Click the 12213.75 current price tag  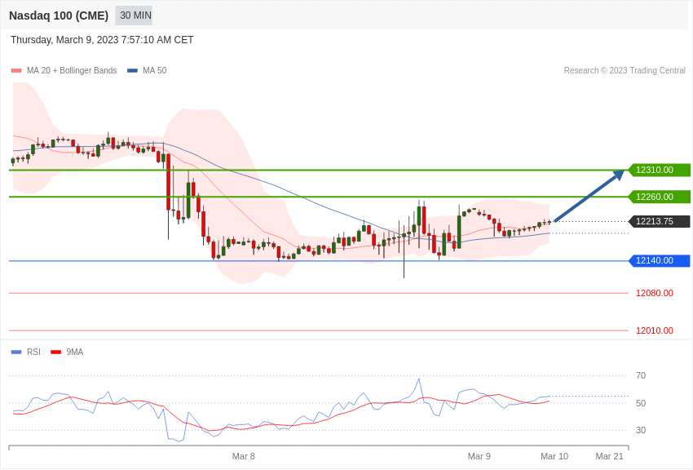click(x=659, y=221)
